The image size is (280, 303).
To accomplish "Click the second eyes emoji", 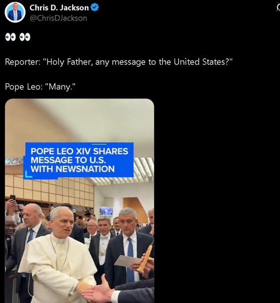I will point(25,37).
